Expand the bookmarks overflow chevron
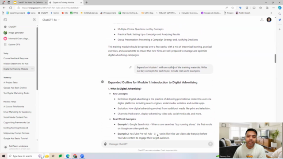This screenshot has width=283, height=159. click(x=271, y=13)
